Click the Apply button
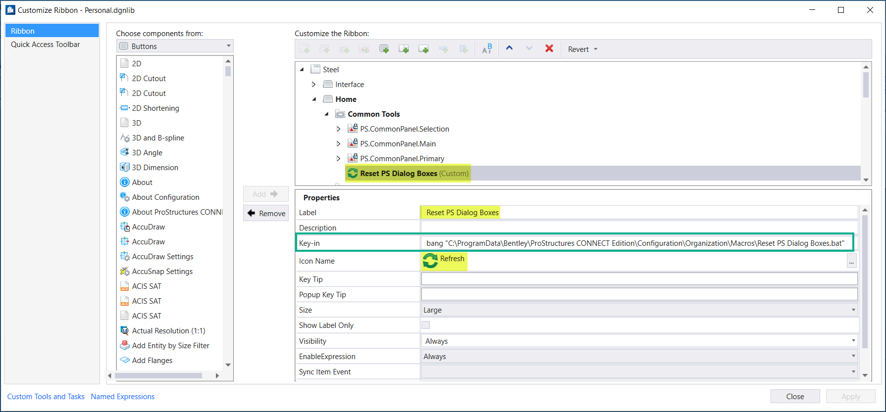The width and height of the screenshot is (886, 412). pos(851,396)
